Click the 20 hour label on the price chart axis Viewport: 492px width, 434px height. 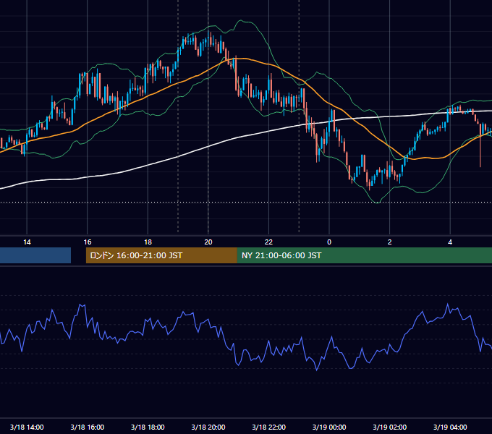tap(208, 242)
